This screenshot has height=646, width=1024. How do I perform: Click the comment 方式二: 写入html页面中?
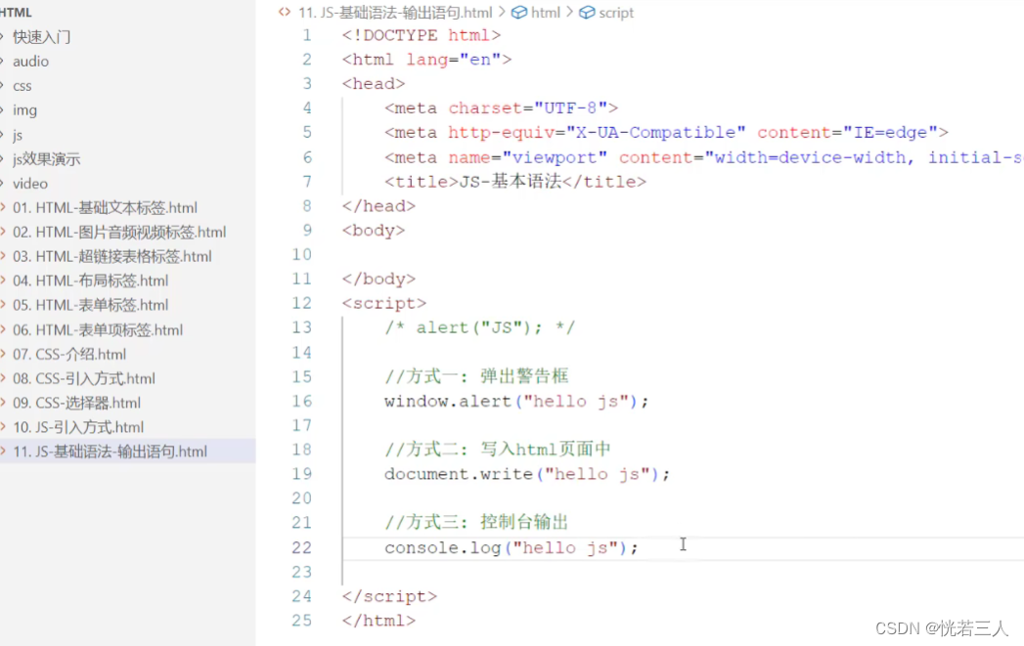[x=498, y=450]
